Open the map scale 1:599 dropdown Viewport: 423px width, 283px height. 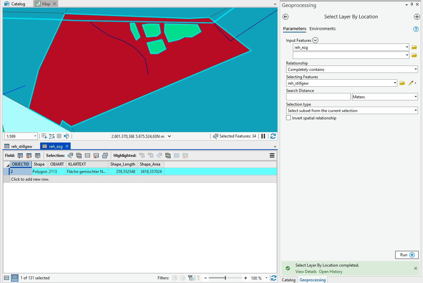35,136
